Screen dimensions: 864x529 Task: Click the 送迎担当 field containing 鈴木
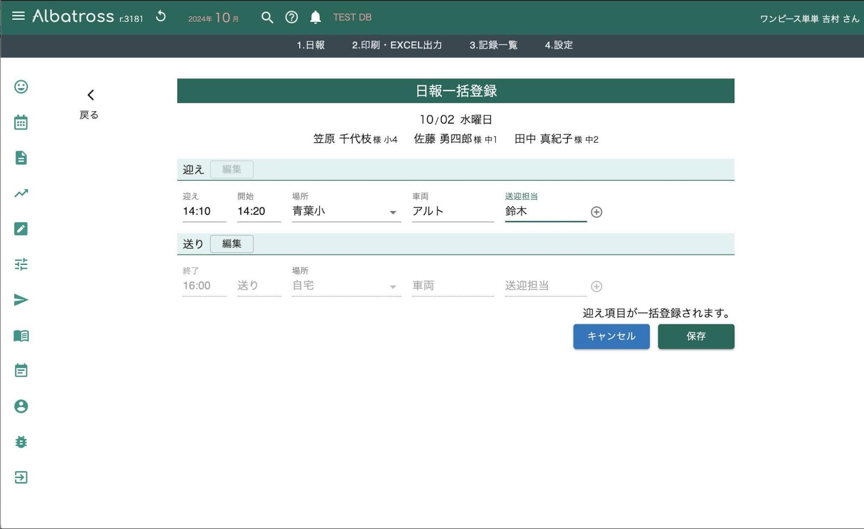pos(545,211)
